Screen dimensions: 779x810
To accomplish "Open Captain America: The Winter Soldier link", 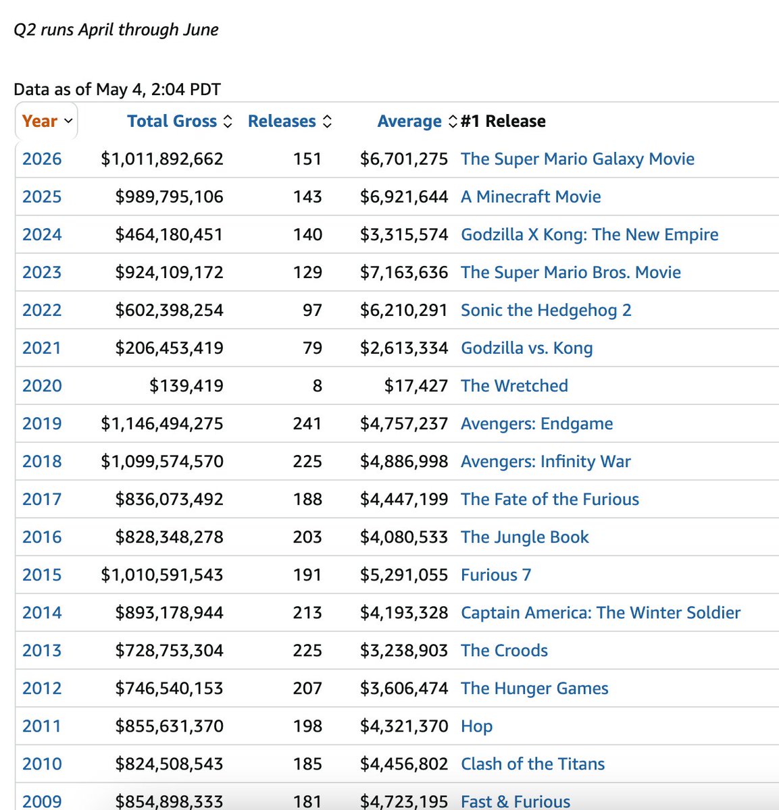I will point(601,613).
